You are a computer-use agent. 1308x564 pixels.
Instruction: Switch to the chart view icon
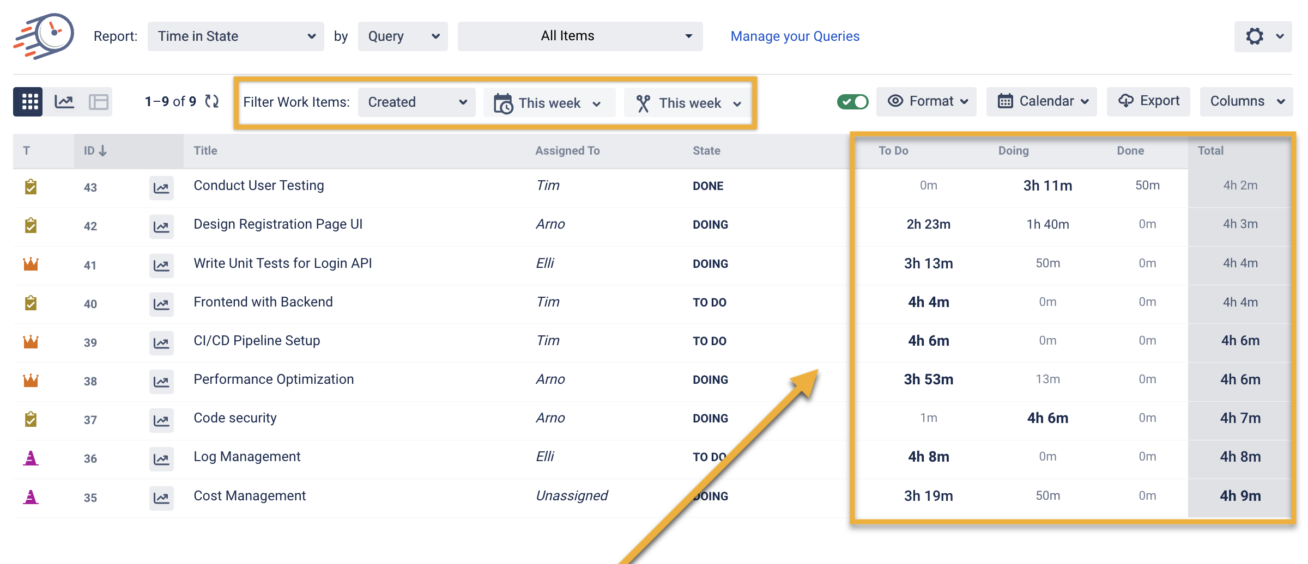click(64, 102)
